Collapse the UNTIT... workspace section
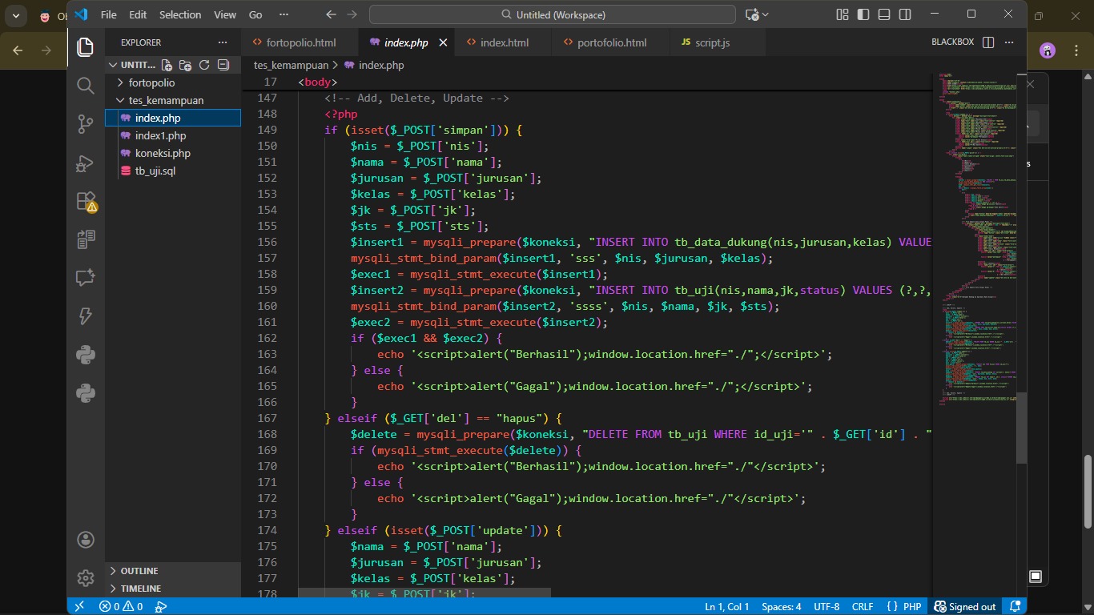 (x=131, y=65)
